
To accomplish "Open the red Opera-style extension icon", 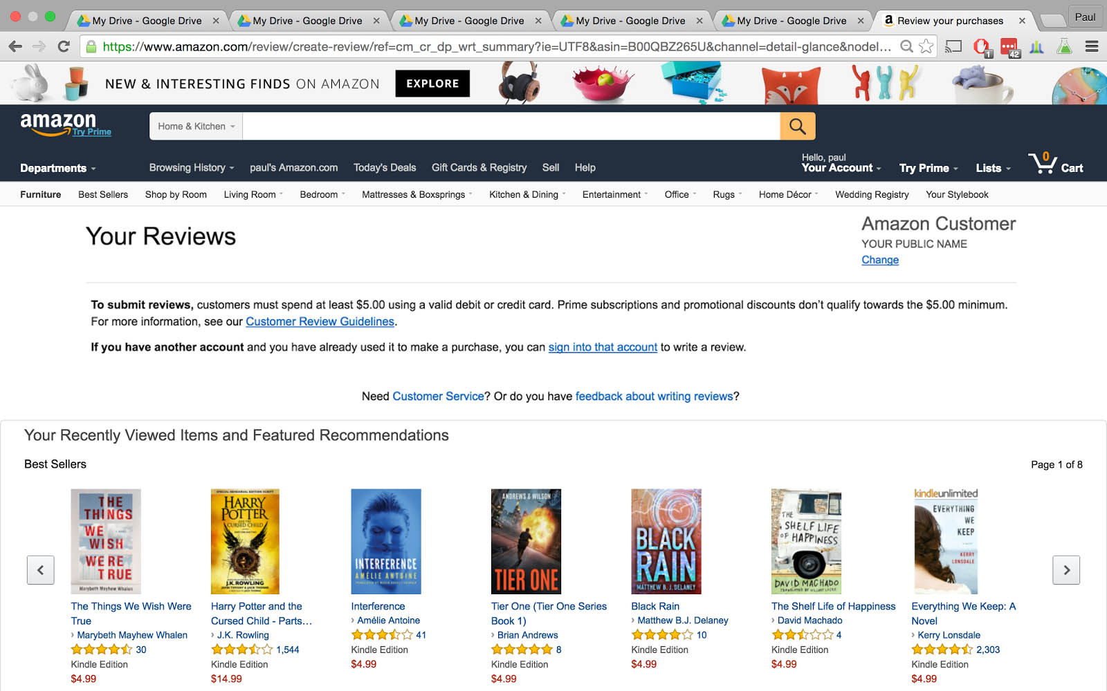I will [x=982, y=47].
